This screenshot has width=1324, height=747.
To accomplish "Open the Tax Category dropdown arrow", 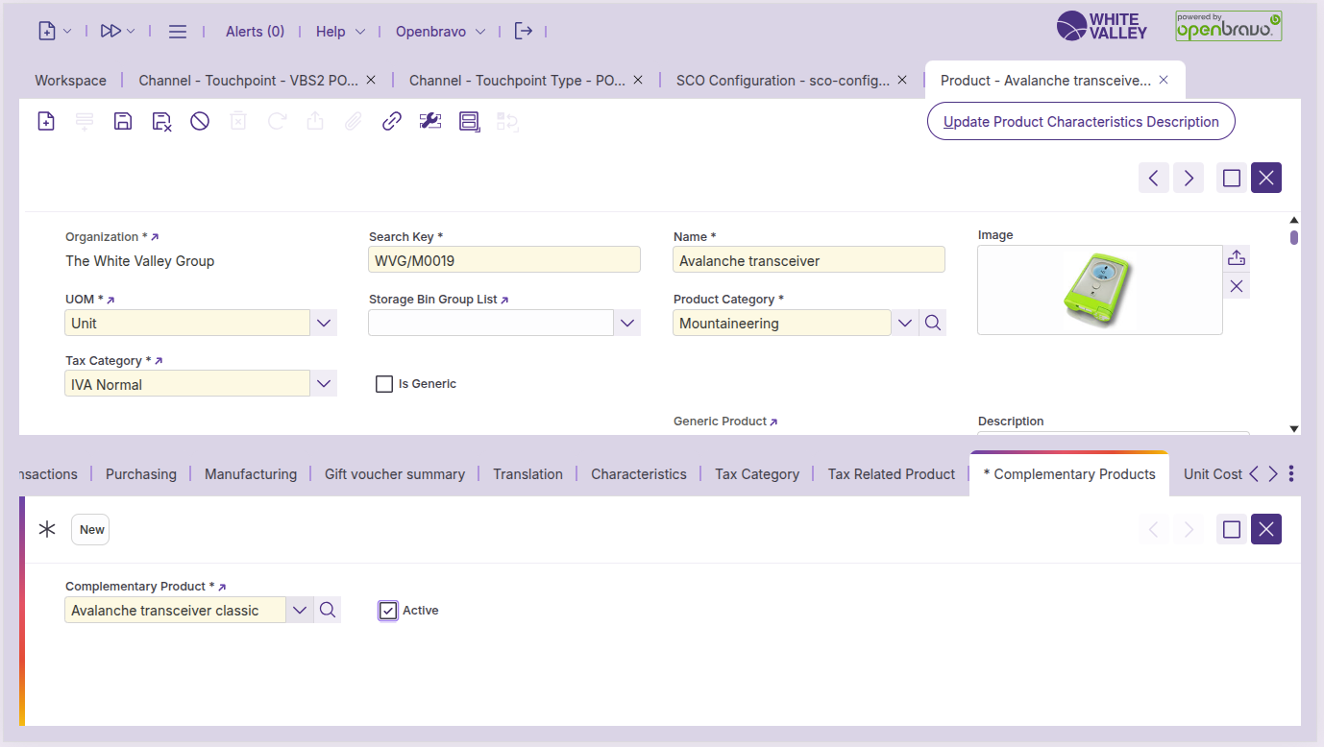I will point(324,384).
